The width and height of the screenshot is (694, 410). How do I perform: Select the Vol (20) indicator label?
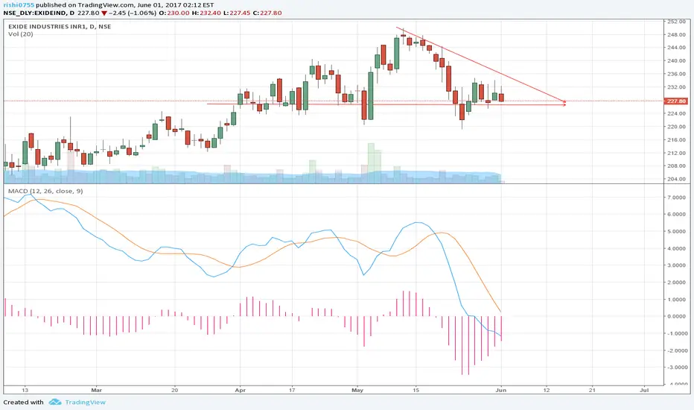point(20,34)
